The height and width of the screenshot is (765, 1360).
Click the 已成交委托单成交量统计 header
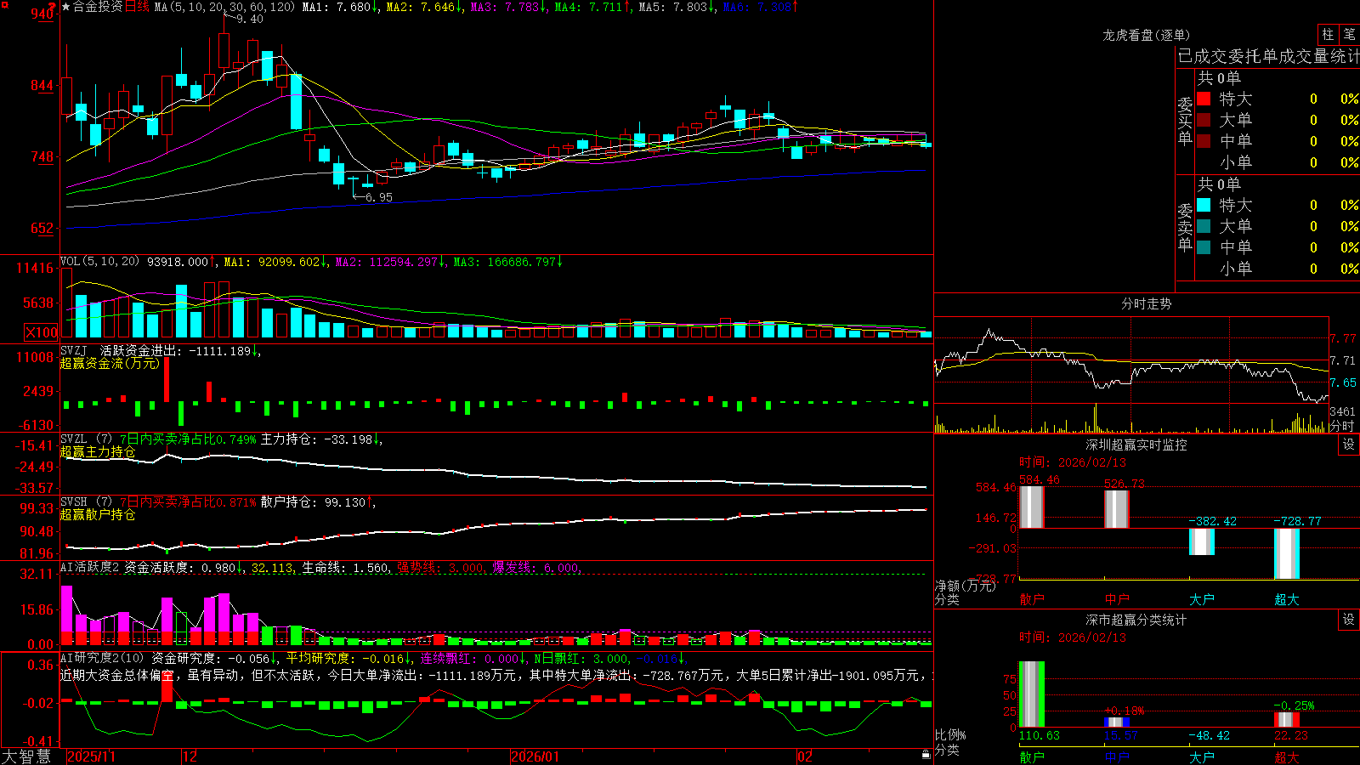(x=1268, y=56)
